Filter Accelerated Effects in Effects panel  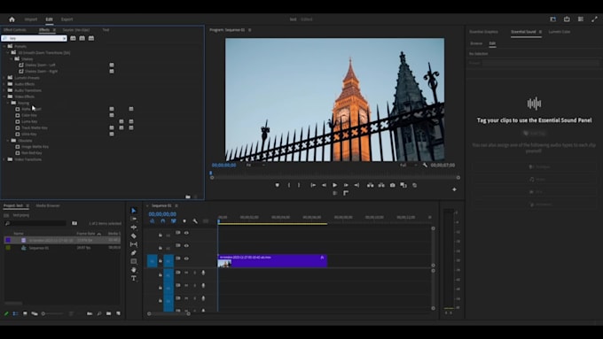pos(73,38)
